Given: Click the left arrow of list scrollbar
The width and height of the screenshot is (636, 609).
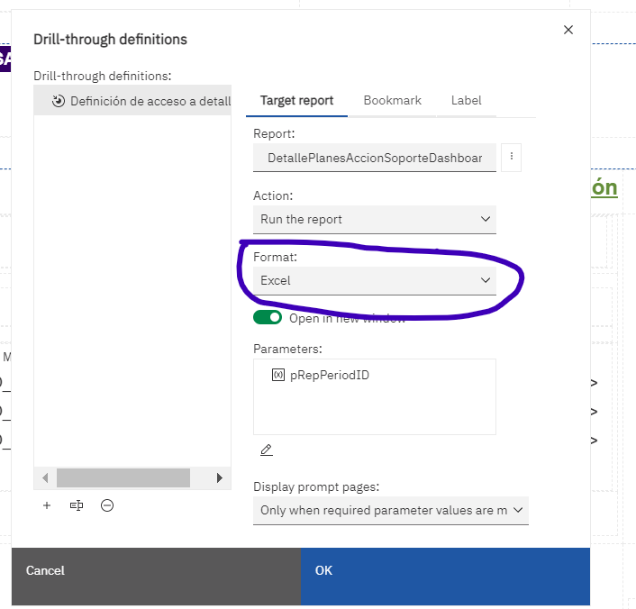Looking at the screenshot, I should (x=45, y=478).
